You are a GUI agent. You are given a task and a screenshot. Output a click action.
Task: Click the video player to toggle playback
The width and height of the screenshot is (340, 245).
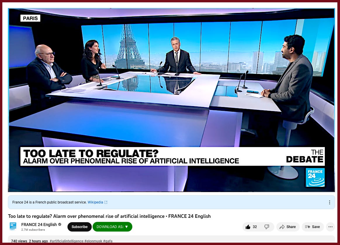[x=171, y=100]
